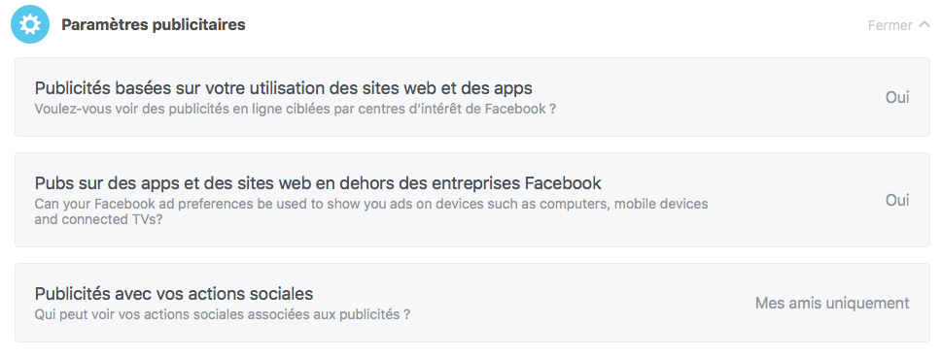Click the blue gear icon
Viewport: 942px width, 357px height.
[x=30, y=24]
